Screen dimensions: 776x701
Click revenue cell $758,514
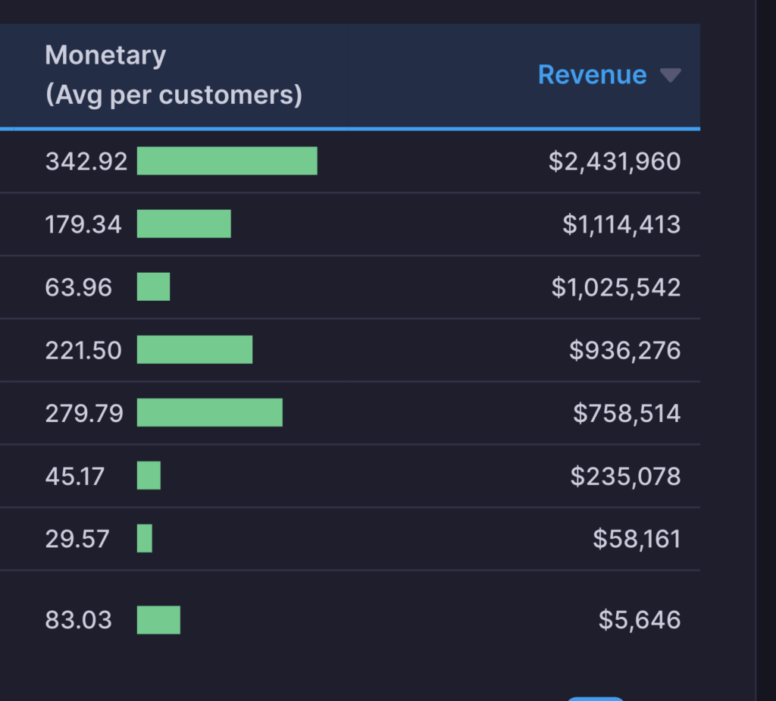[627, 413]
